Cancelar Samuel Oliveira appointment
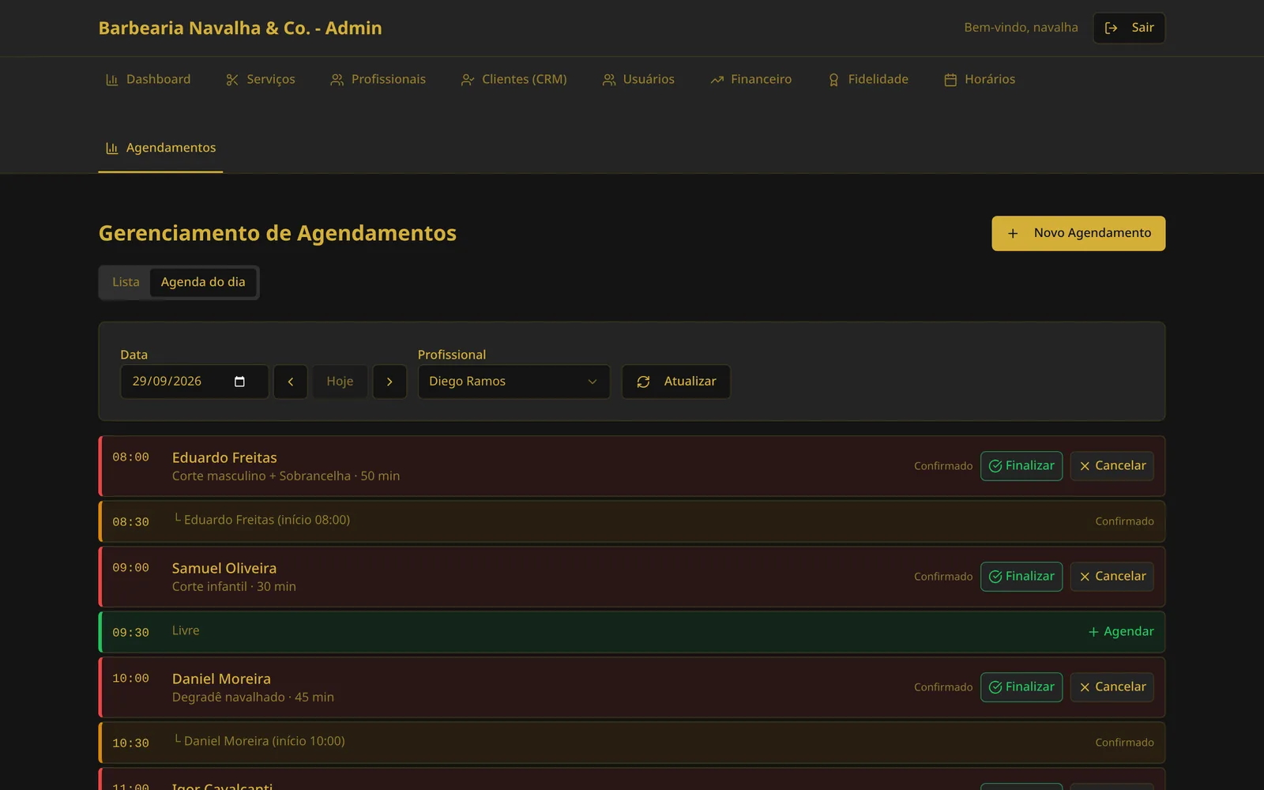This screenshot has height=790, width=1264. 1112,577
